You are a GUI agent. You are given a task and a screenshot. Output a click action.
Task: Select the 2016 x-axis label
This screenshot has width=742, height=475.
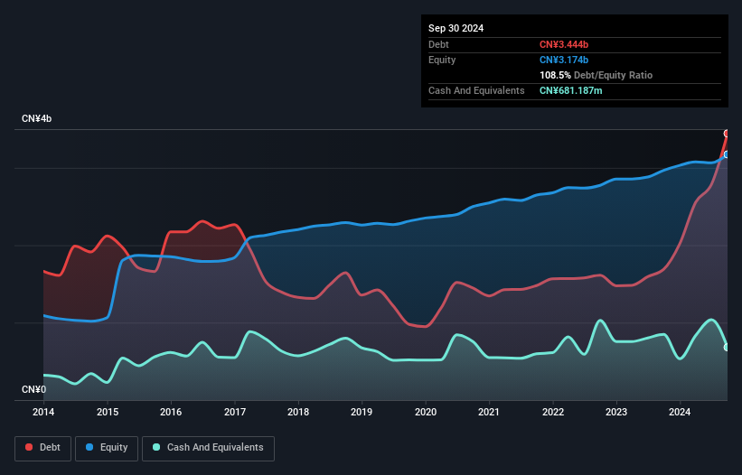point(171,412)
